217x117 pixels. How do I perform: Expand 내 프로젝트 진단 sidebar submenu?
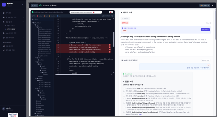(x=23, y=17)
